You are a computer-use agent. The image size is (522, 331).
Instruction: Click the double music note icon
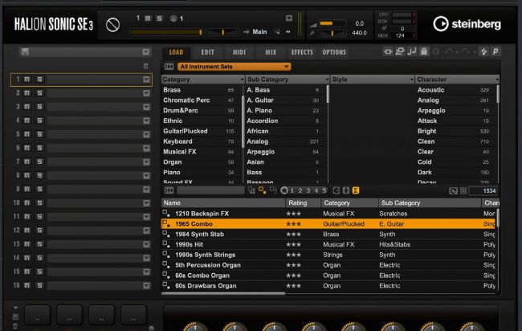[412, 51]
